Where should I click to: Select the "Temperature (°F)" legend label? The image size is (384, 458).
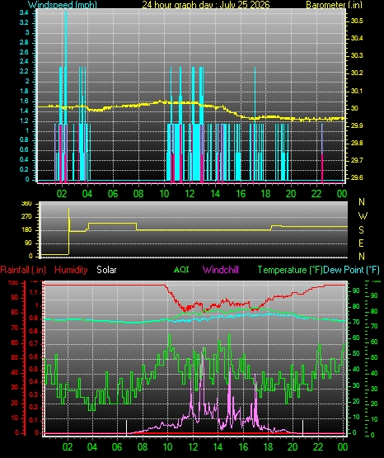(x=290, y=270)
